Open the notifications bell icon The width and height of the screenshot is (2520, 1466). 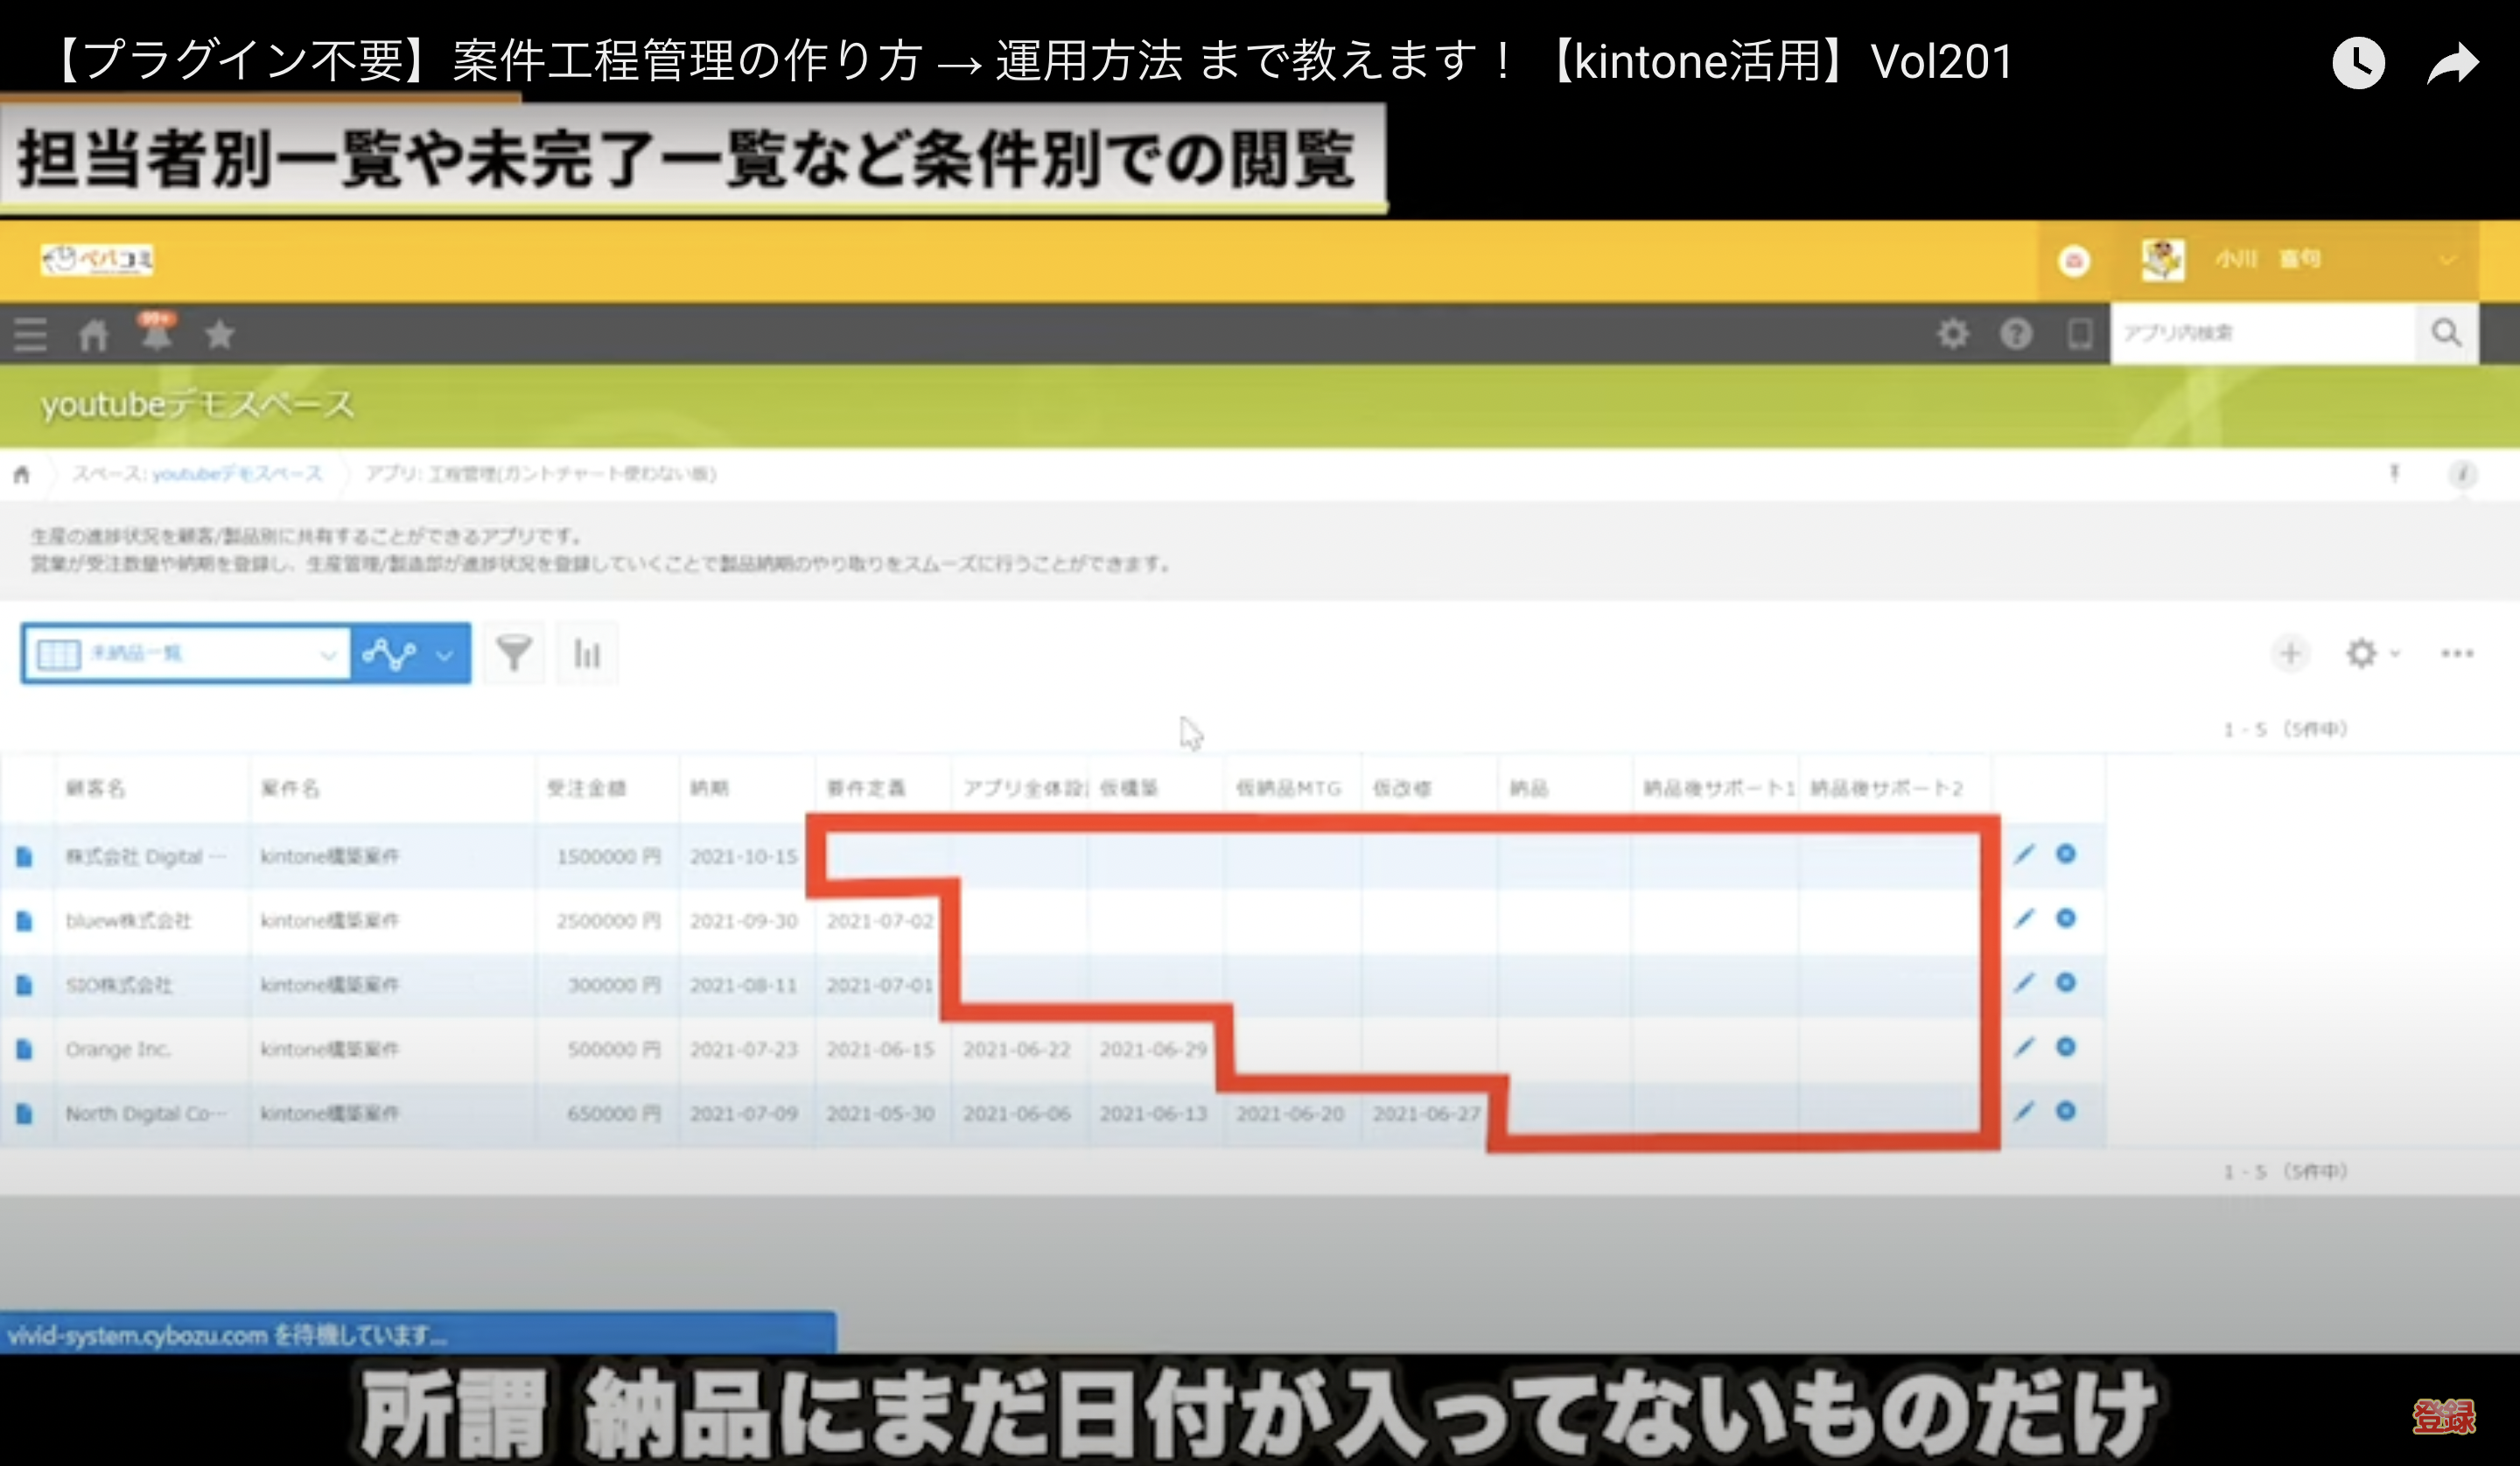[x=156, y=333]
